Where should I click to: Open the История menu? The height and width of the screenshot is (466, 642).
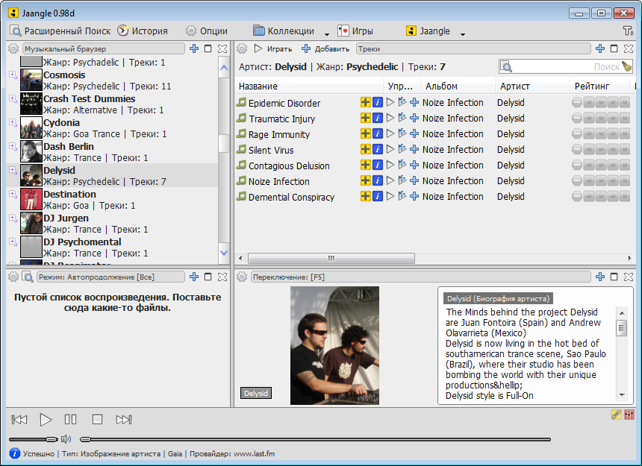click(x=143, y=31)
